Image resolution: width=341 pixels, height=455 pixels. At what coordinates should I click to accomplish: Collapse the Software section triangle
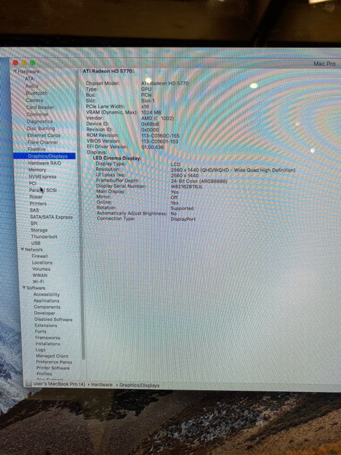(x=25, y=288)
